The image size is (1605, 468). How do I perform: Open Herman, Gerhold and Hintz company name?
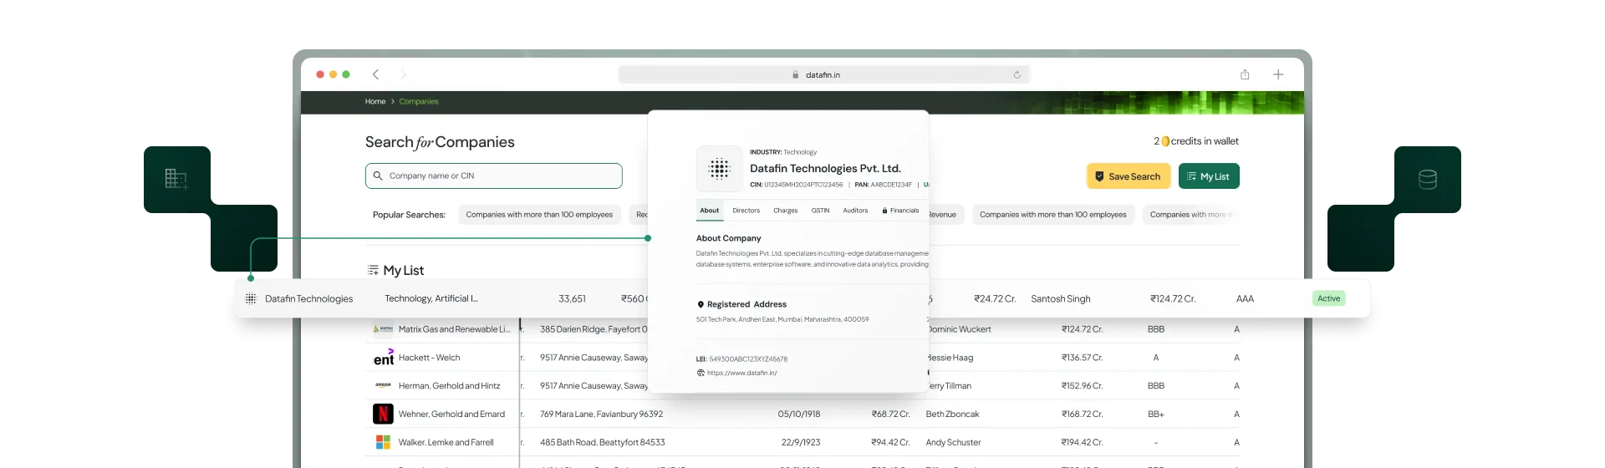[449, 386]
